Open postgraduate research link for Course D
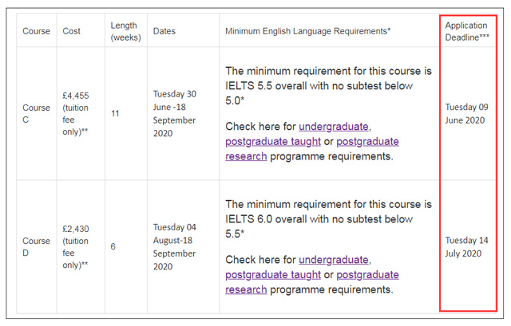The width and height of the screenshot is (511, 326). click(x=312, y=282)
